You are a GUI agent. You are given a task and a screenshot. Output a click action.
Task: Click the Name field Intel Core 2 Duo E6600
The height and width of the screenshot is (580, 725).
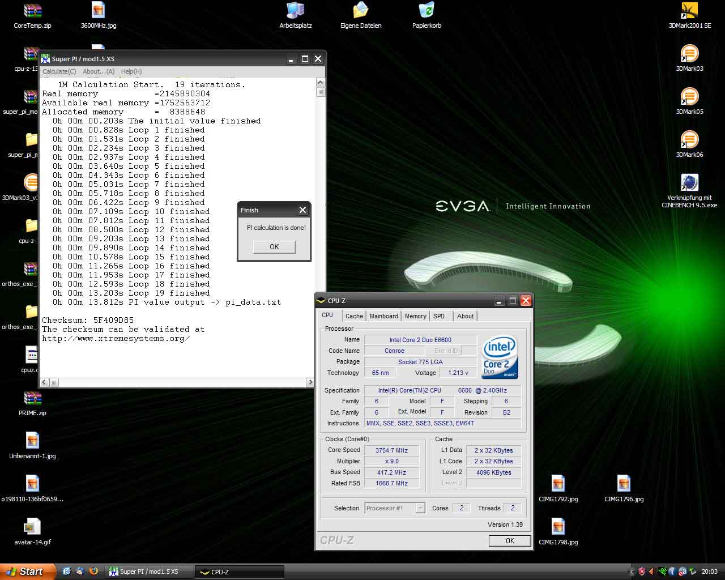(420, 340)
